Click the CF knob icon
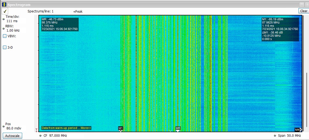The width and height of the screenshot is (309, 140). coord(40,136)
